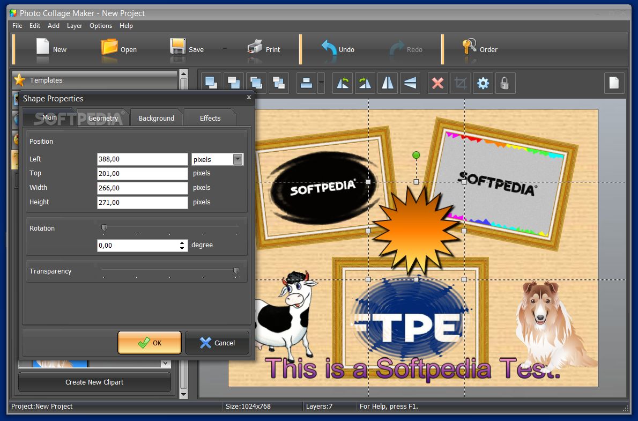Delete the selected shape with the red X

pos(438,83)
